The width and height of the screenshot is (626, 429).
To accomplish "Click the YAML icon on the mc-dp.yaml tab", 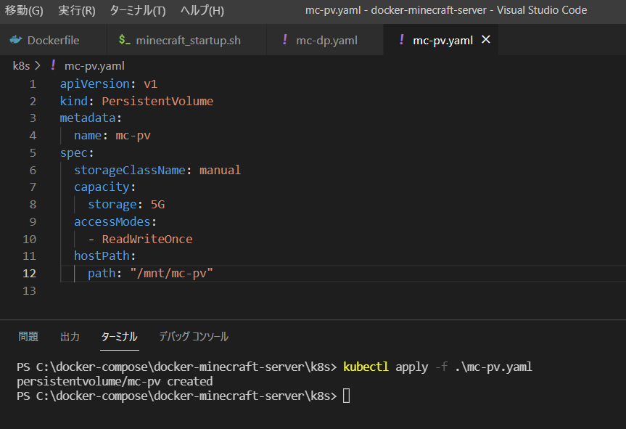I will [284, 40].
